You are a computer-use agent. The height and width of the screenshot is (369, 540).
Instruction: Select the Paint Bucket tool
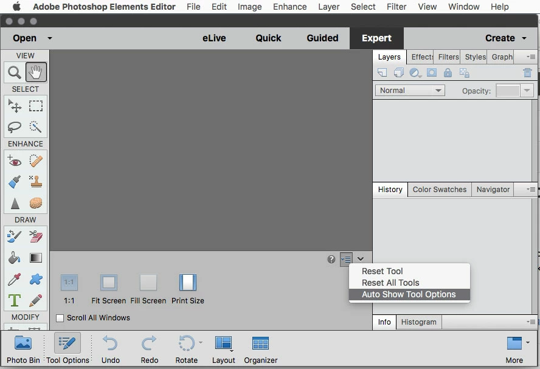click(x=15, y=258)
